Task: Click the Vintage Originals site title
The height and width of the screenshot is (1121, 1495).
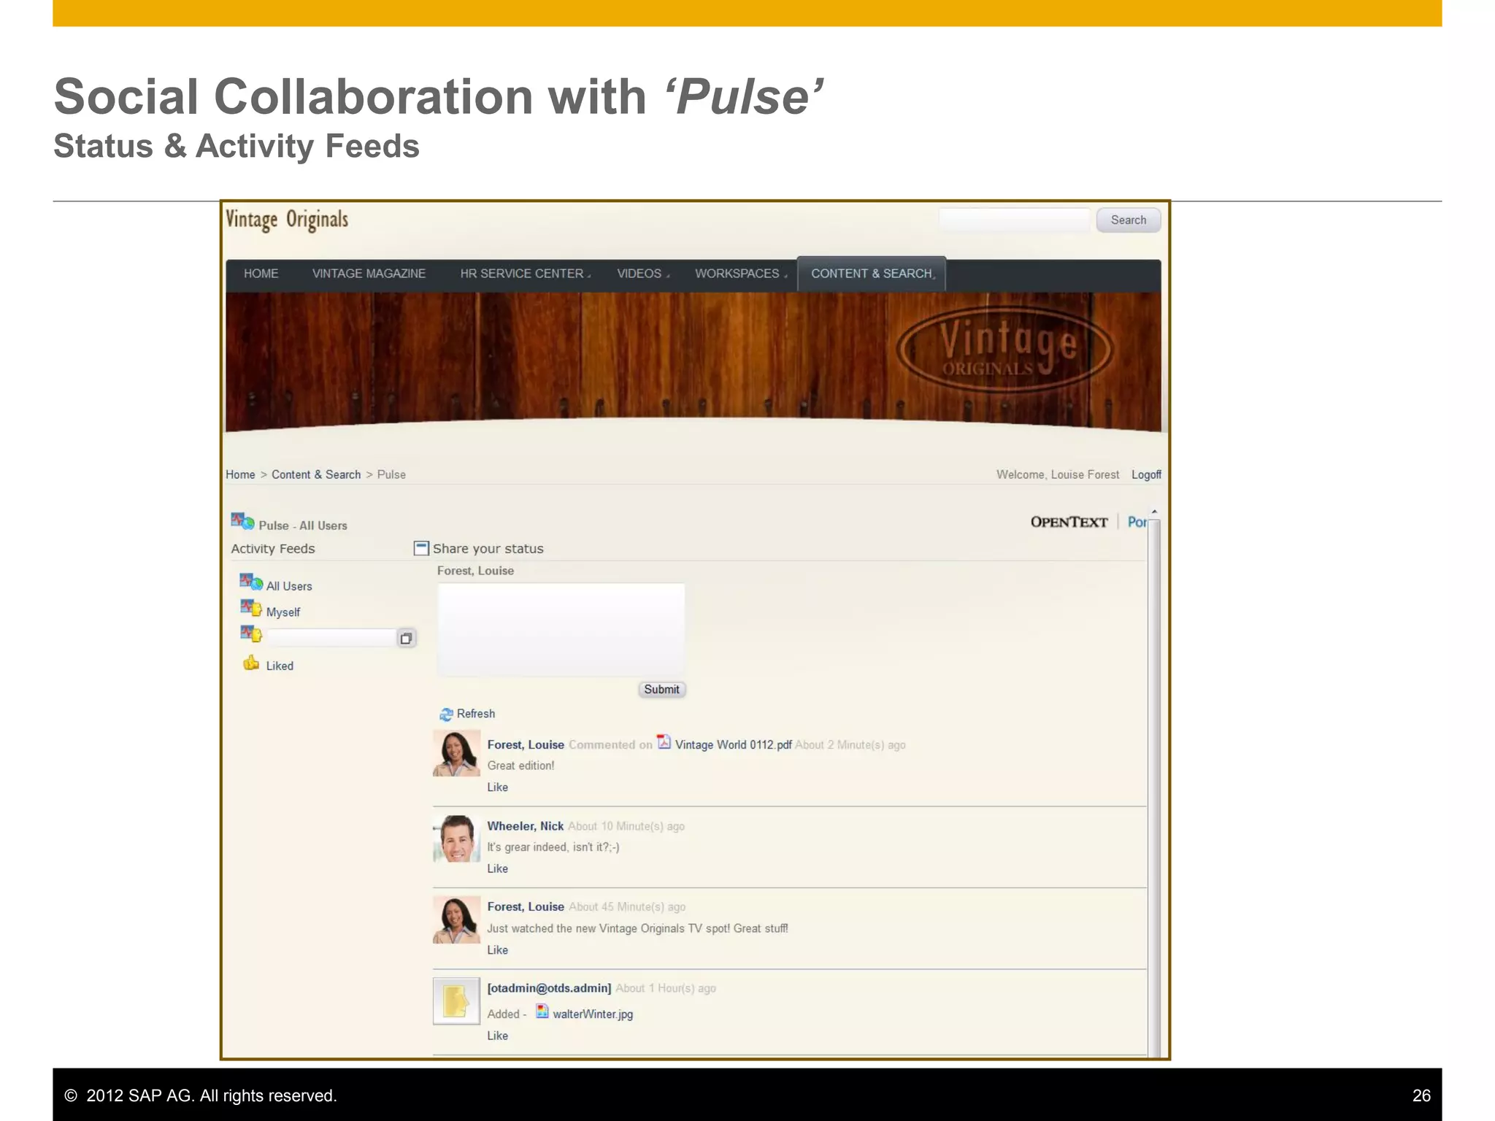Action: 287,220
